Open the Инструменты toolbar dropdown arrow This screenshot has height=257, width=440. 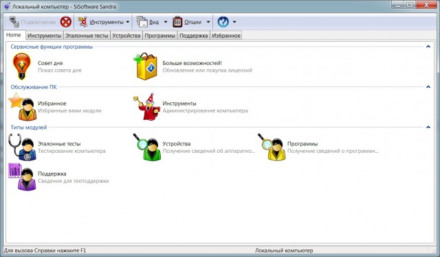coord(128,22)
